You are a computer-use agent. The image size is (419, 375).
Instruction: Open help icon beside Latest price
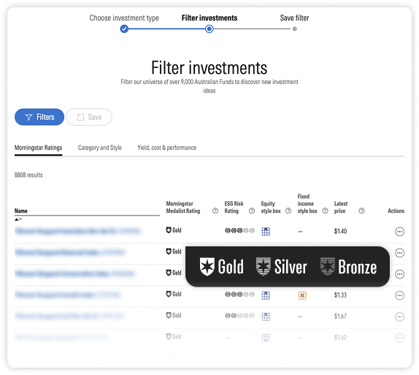click(361, 211)
